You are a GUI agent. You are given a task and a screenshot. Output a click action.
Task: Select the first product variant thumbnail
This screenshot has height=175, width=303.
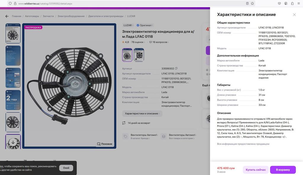coord(127,55)
